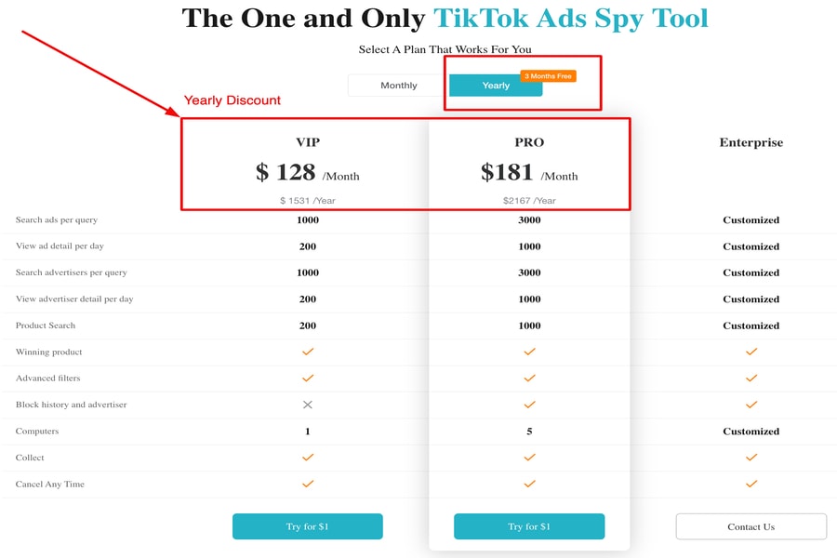Click PRO Block history checkmark
This screenshot has height=558, width=837.
point(529,405)
